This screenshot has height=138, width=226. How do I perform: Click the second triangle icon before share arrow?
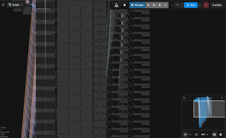click(x=160, y=5)
